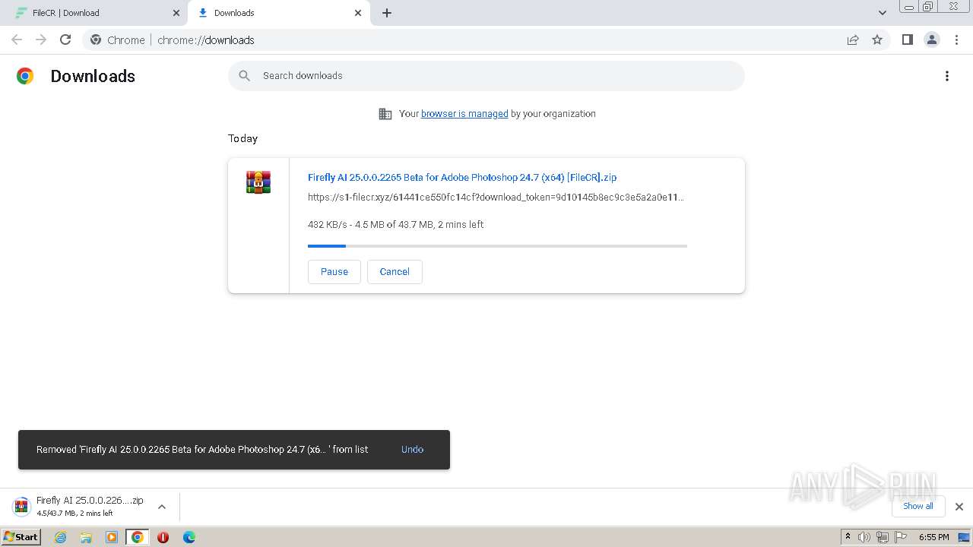Switch to FileCR Download tab

(94, 13)
